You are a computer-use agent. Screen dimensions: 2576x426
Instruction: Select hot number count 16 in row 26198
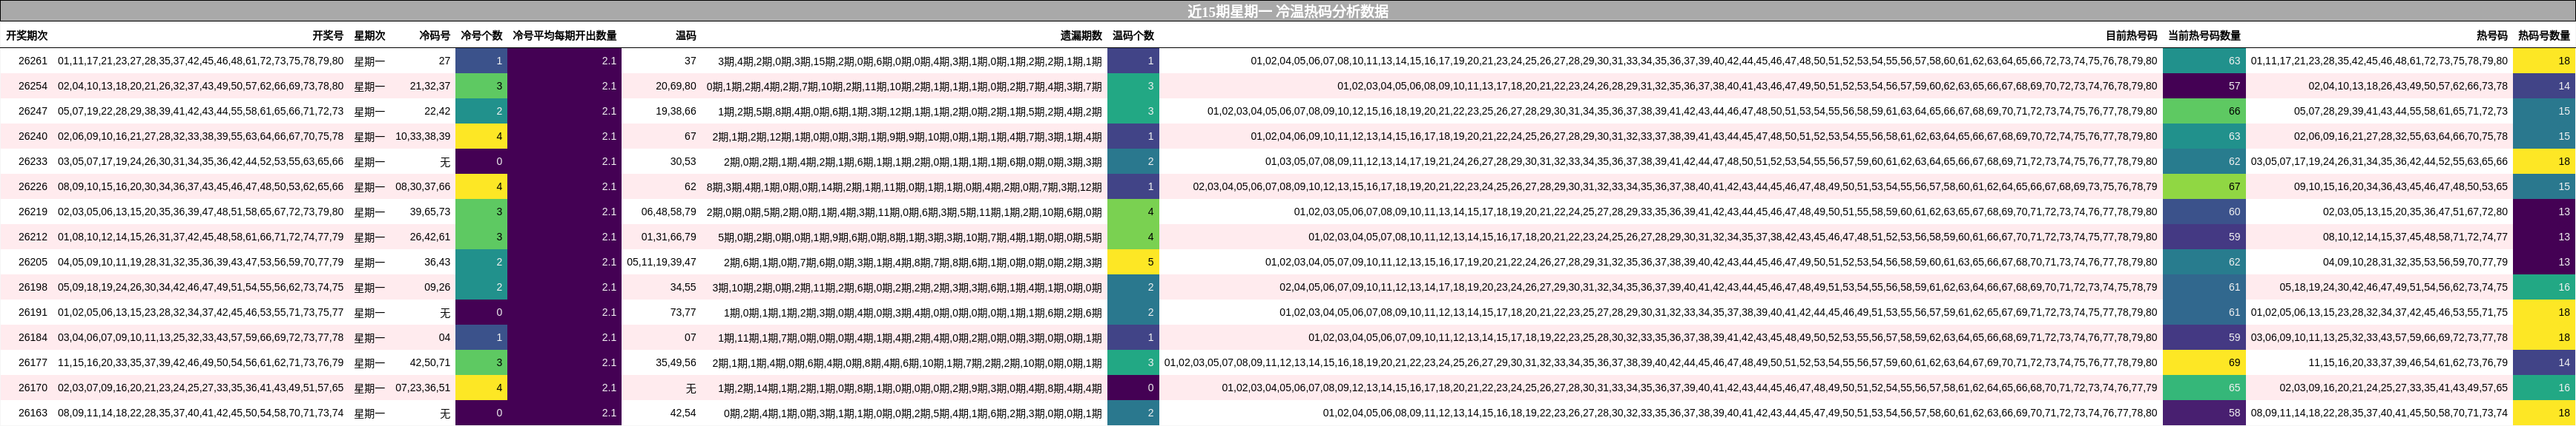point(2544,287)
